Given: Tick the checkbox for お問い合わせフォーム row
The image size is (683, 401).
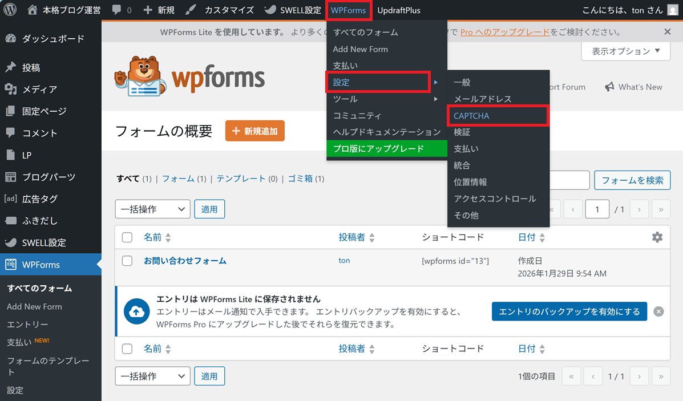Looking at the screenshot, I should (x=127, y=261).
